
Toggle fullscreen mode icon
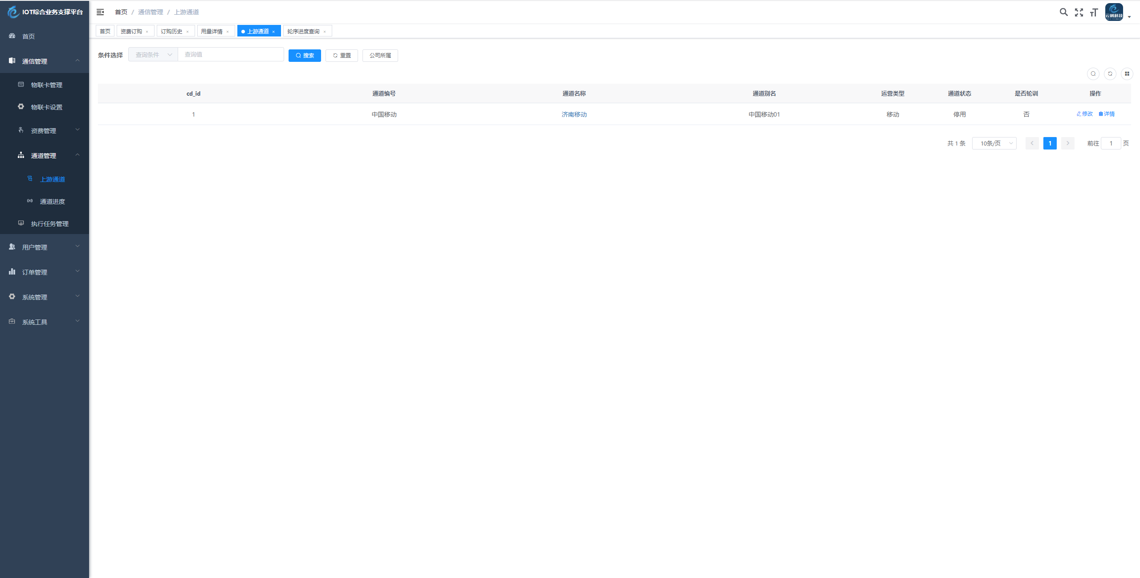pyautogui.click(x=1079, y=12)
